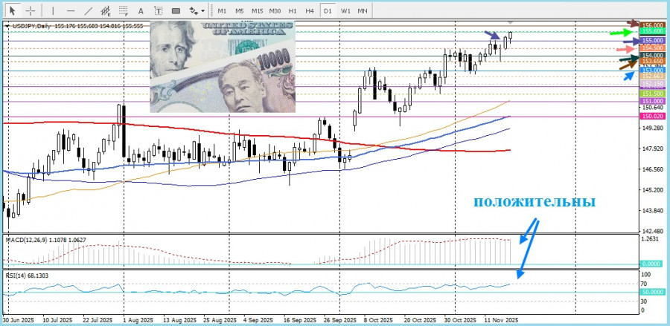670x326 pixels.
Task: Toggle the active D1 timeframe button
Action: pyautogui.click(x=328, y=11)
